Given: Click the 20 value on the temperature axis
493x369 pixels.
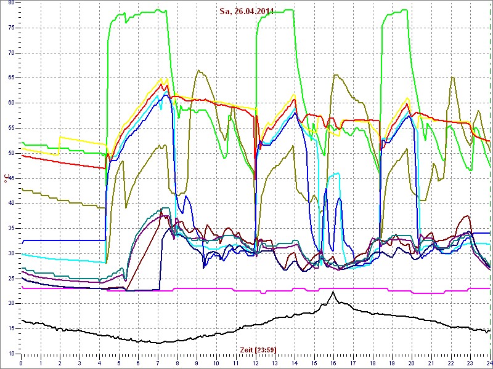Looking at the screenshot, I should click(11, 303).
